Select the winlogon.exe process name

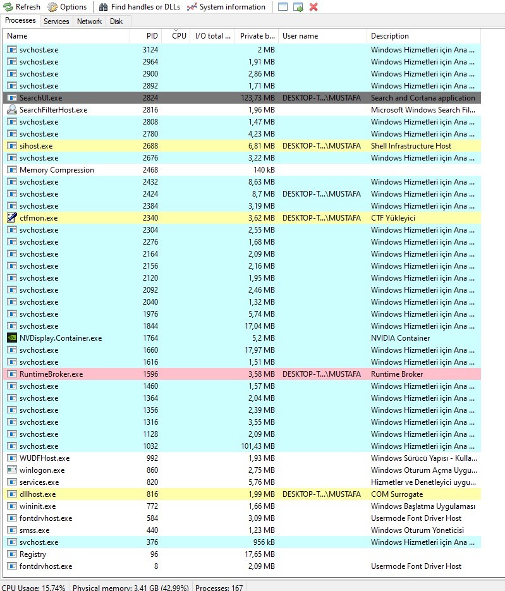(x=42, y=470)
